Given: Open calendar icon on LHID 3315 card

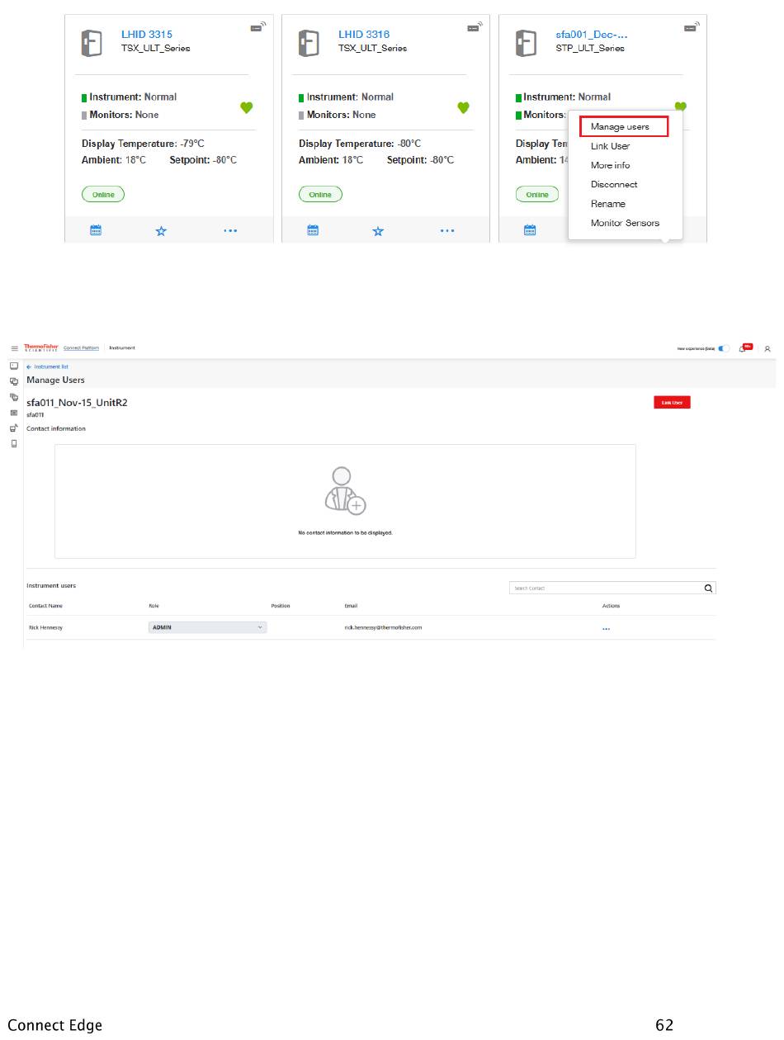Looking at the screenshot, I should [96, 231].
